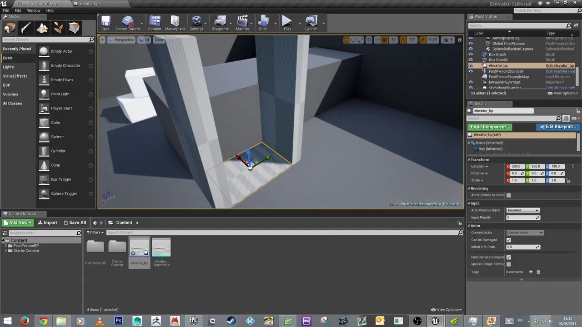
Task: Open Source Control from the toolbar
Action: coord(127,24)
